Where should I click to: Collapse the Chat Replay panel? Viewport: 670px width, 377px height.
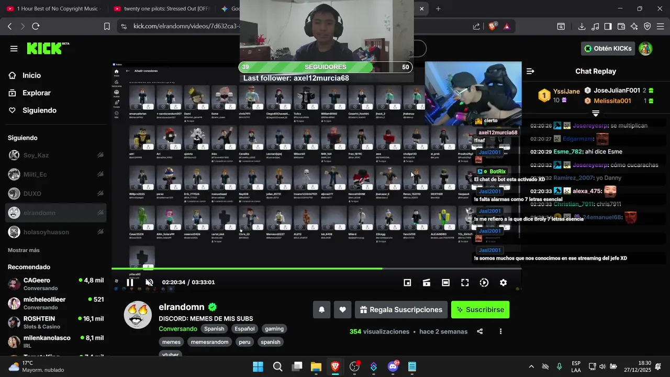pos(530,71)
